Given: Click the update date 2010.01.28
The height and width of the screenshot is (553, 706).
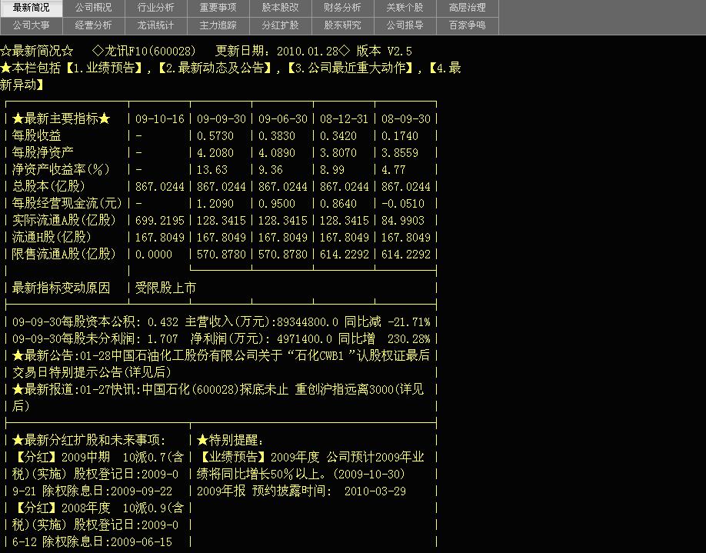Looking at the screenshot, I should coord(307,52).
